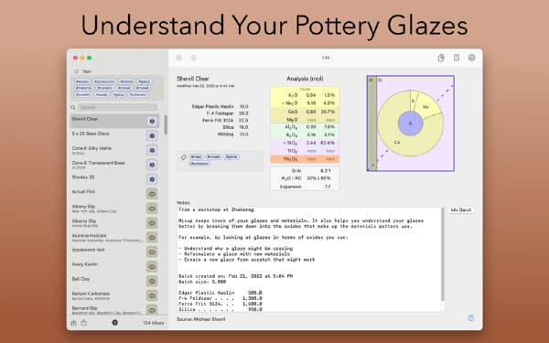Viewport: 549px width, 343px height.
Task: Click the Ferro Frit 3124 recipe ingredient
Action: coord(225,121)
